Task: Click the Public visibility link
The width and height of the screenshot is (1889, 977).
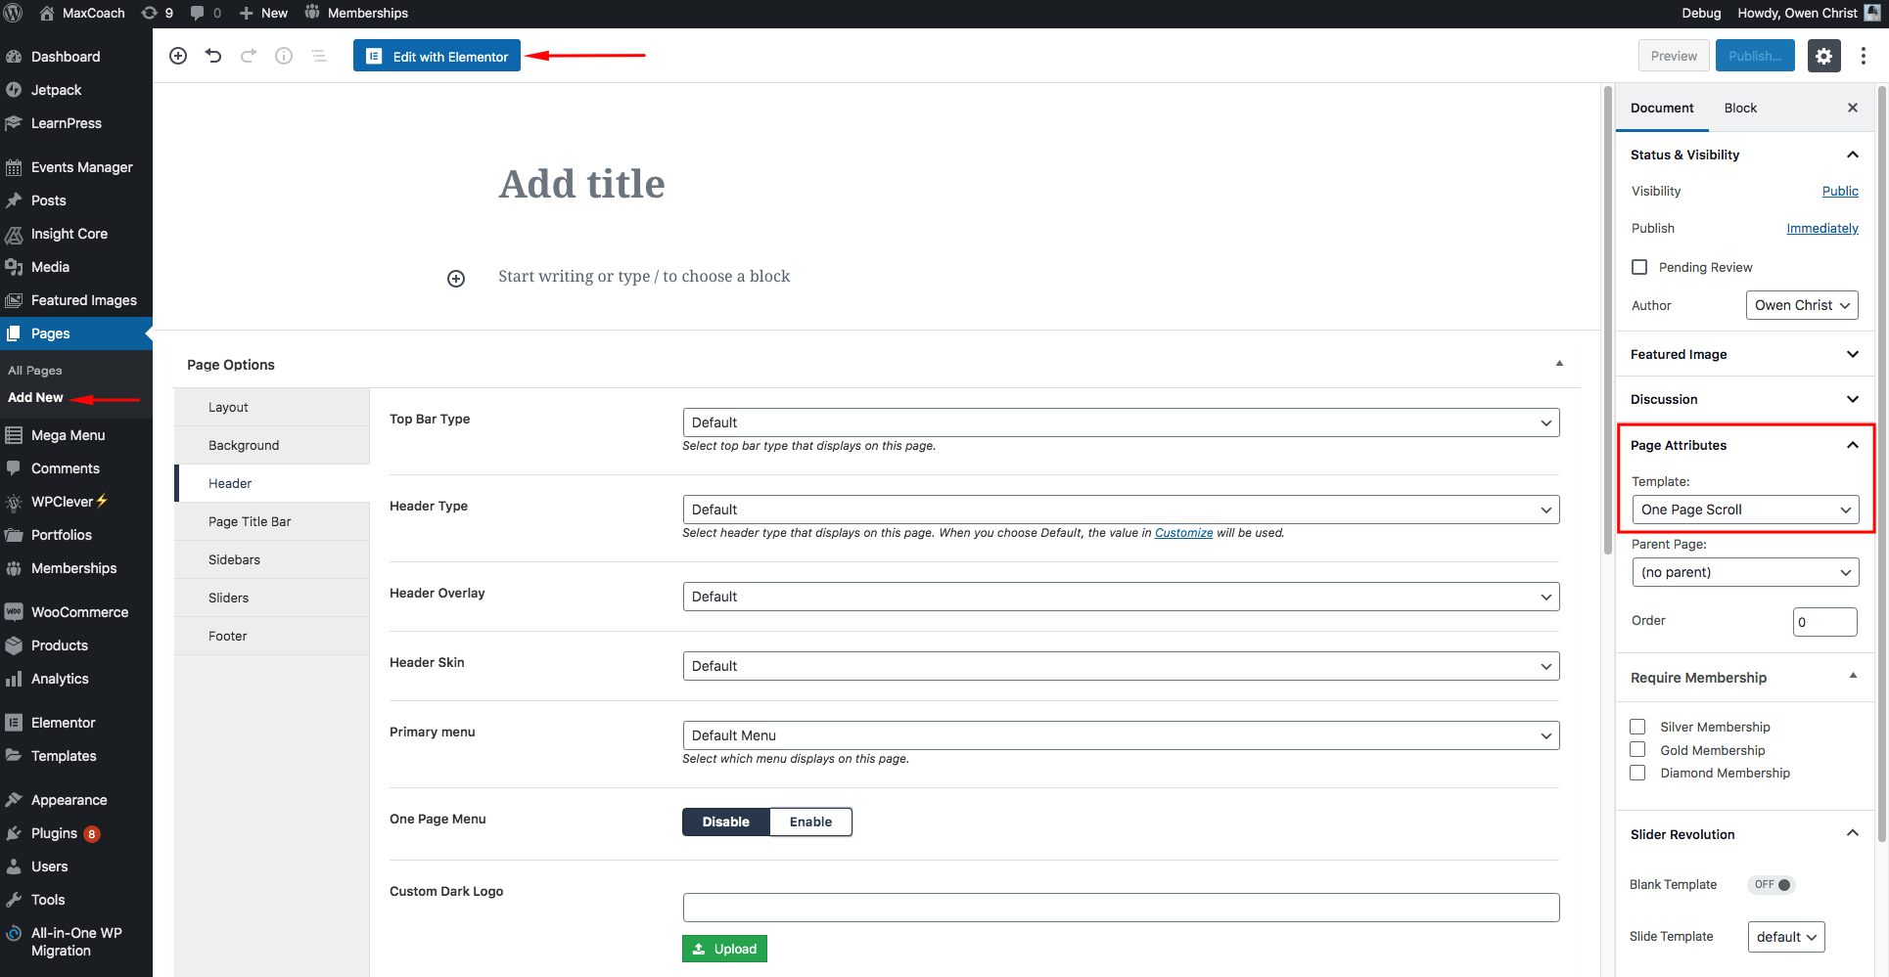Action: [1840, 192]
